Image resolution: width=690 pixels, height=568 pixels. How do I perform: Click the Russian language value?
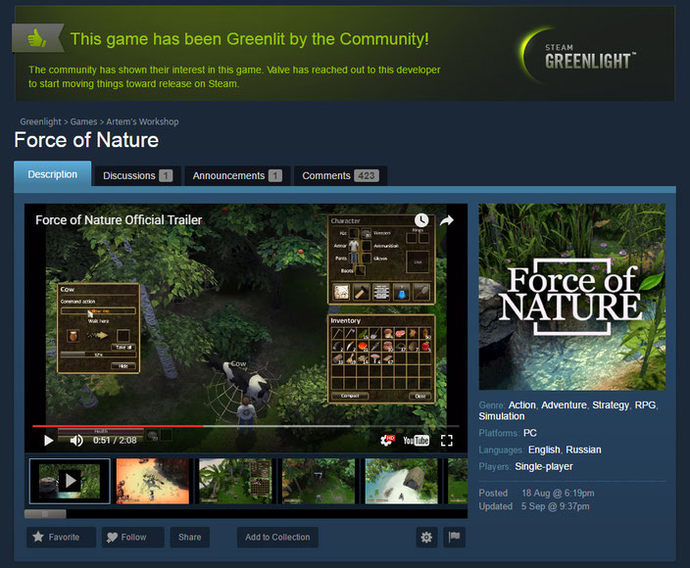[583, 450]
